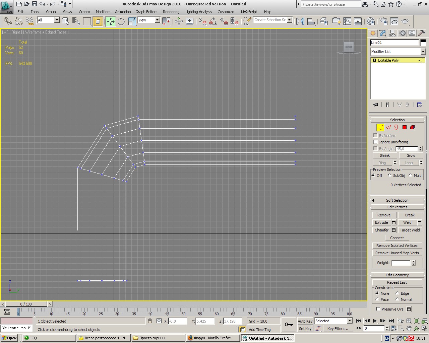429x343 pixels.
Task: Select the Select and Move tool
Action: [x=110, y=21]
